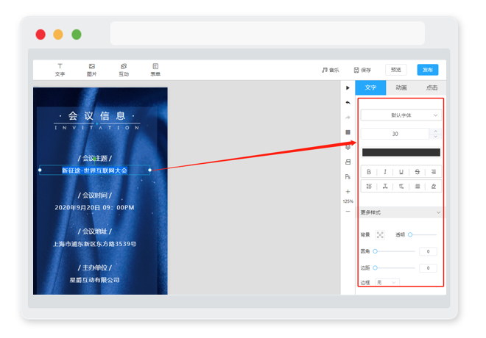Click the red window close dot
The height and width of the screenshot is (338, 486).
pyautogui.click(x=40, y=35)
